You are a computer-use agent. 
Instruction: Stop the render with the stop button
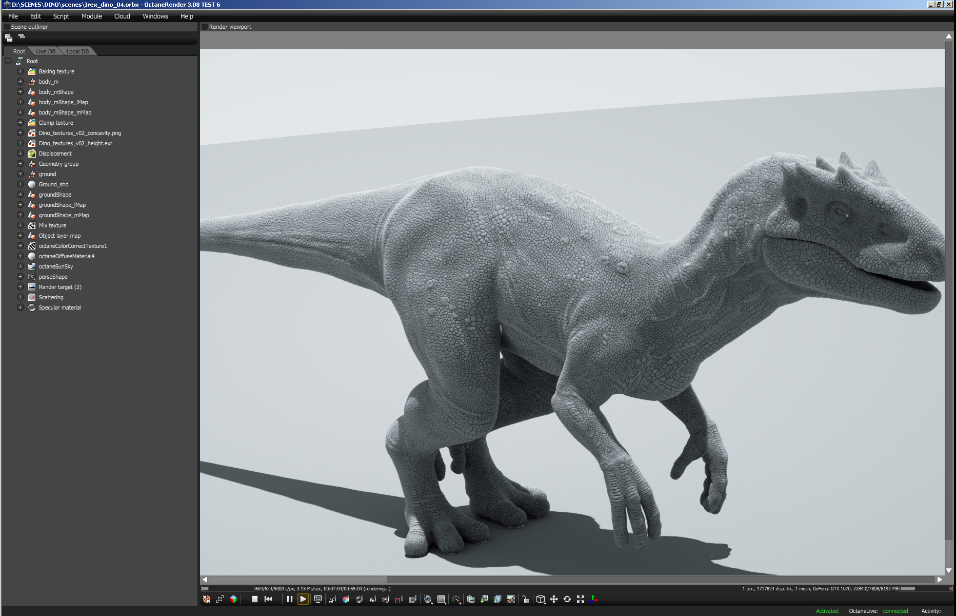[254, 599]
